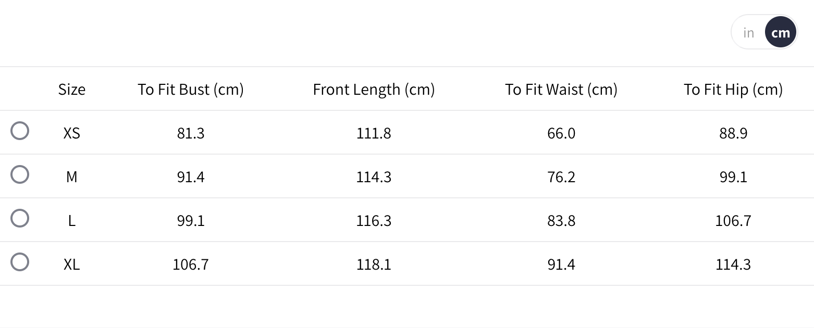Click the XL hip value 114.3

point(733,264)
